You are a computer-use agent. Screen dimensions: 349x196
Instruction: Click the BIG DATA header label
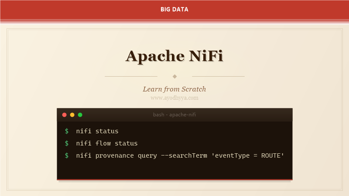point(174,9)
